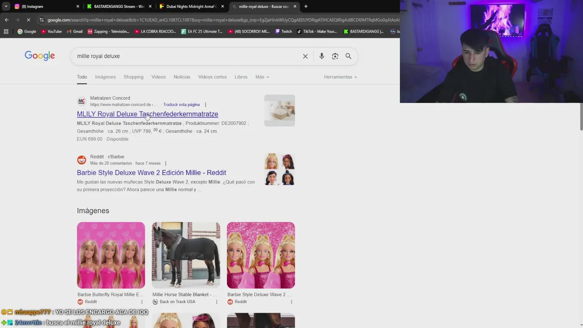Screen dimensions: 583x328
Task: Open the mattress bedroom thumbnail
Action: 280,110
